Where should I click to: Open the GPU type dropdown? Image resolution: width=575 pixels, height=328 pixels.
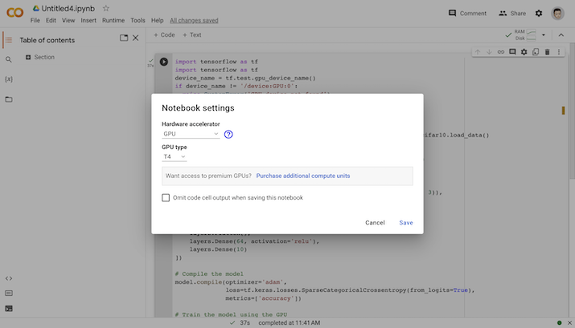click(x=175, y=156)
